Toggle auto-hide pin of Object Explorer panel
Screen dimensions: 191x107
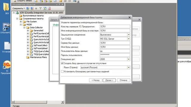tap(59, 4)
